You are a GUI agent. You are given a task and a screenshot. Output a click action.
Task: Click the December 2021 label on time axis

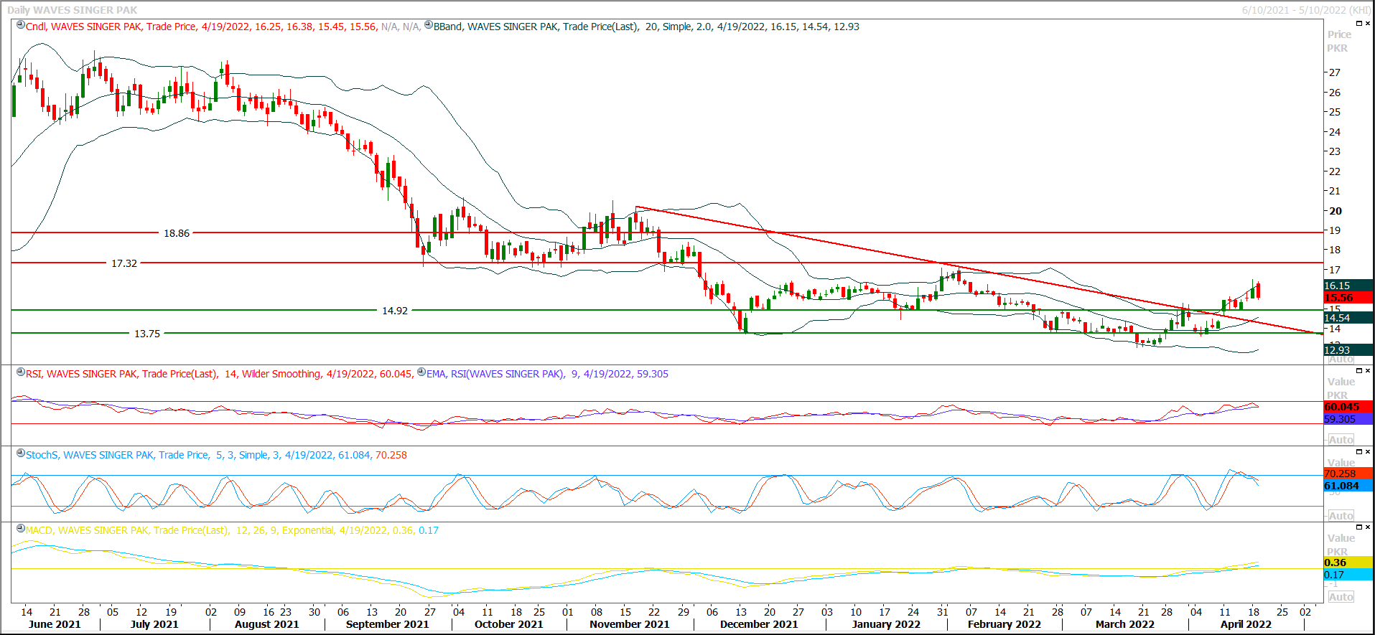(759, 624)
